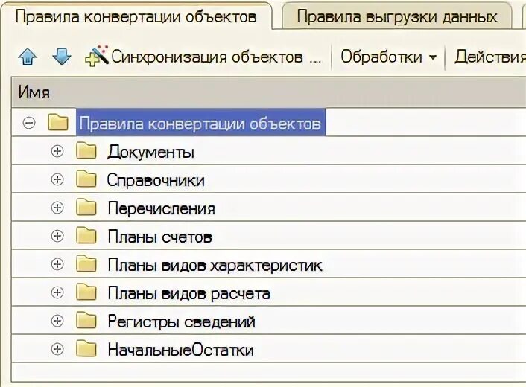Image resolution: width=526 pixels, height=387 pixels.
Task: Switch to Правила выгрузки данных tab
Action: (397, 16)
